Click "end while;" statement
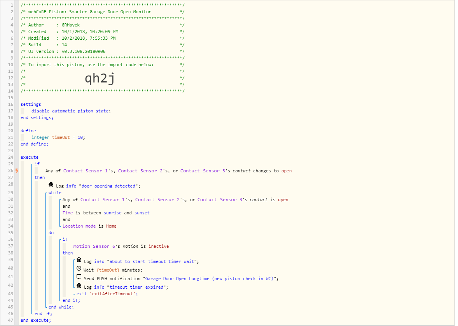This screenshot has height=326, width=458. [61, 307]
